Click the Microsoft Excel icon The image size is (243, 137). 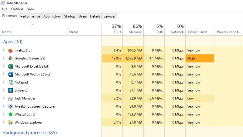pos(11,66)
